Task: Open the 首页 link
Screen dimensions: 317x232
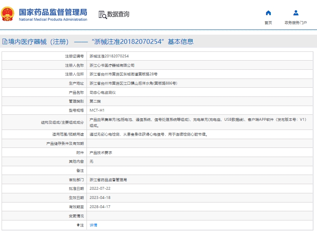Action: [268, 23]
